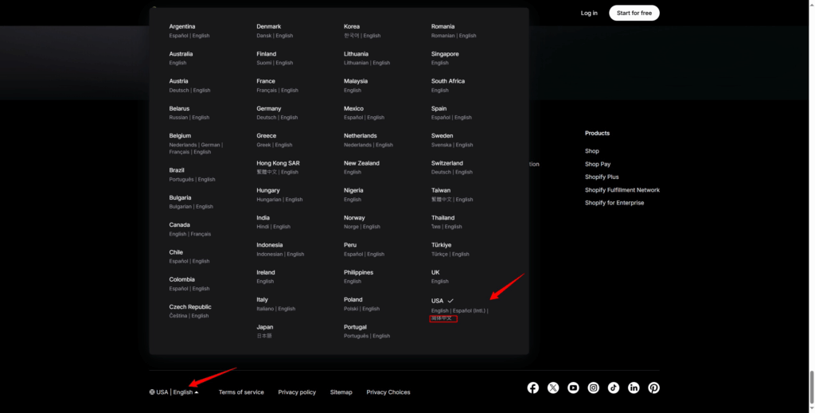
Task: Open the LinkedIn footer icon
Action: tap(634, 388)
